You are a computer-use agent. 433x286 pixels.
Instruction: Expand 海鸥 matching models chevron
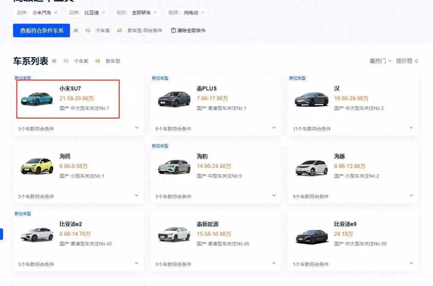pyautogui.click(x=137, y=196)
